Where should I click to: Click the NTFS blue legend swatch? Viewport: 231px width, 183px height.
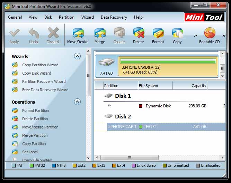pyautogui.click(x=54, y=165)
